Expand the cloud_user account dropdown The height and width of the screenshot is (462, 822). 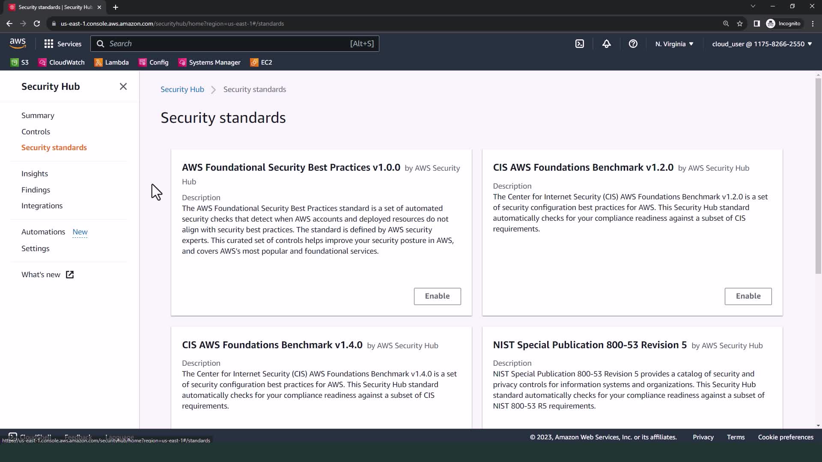coord(762,44)
